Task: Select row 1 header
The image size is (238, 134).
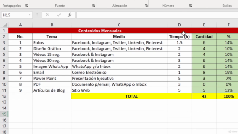Action: point(4,31)
